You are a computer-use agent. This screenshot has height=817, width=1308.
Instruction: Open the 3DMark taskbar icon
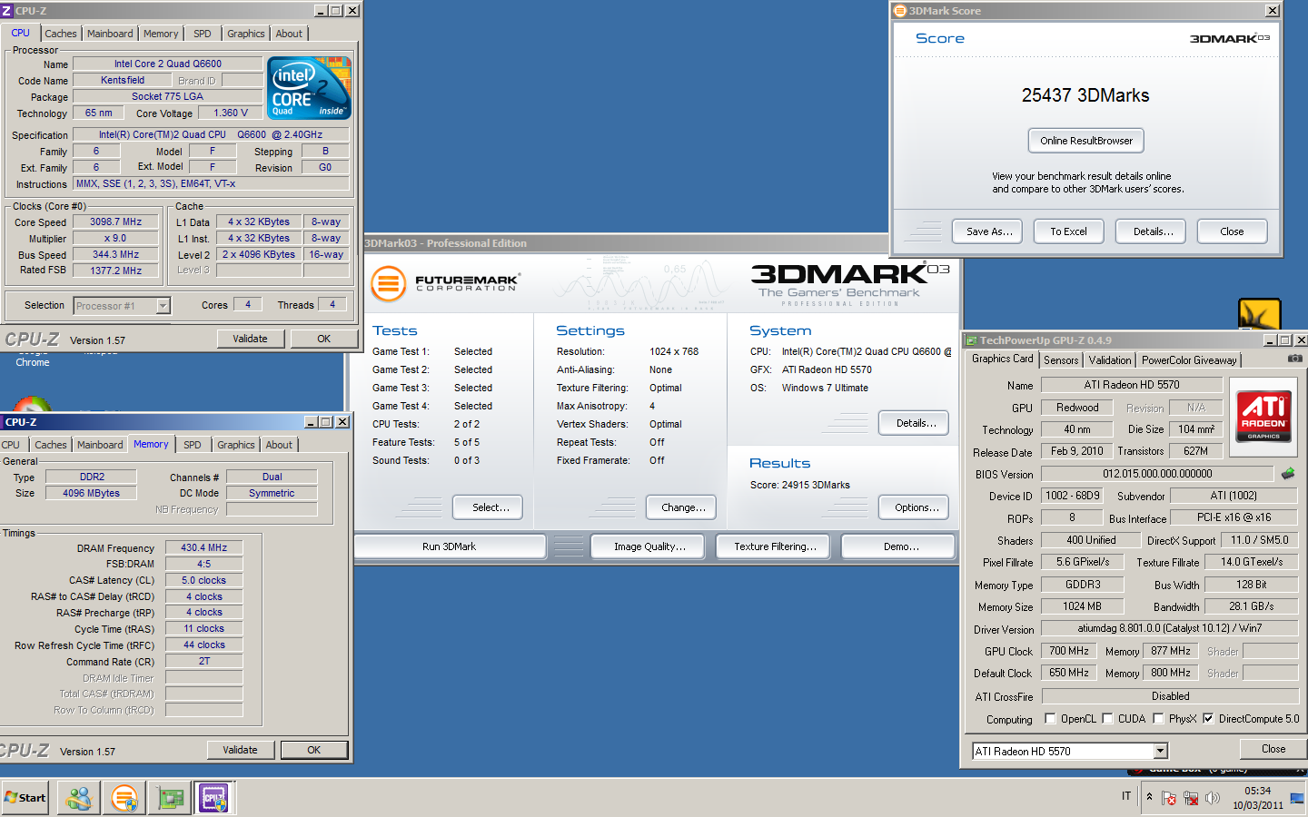click(124, 798)
